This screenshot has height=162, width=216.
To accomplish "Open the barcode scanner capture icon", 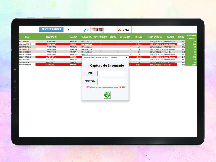I will point(97,30).
